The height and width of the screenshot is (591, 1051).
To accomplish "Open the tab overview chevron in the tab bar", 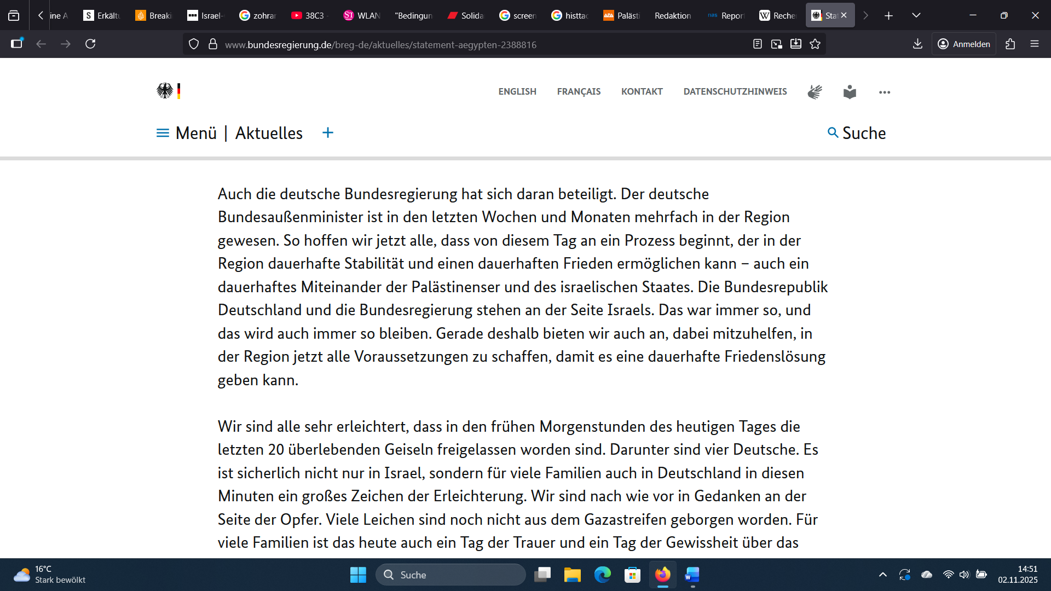I will tap(916, 15).
